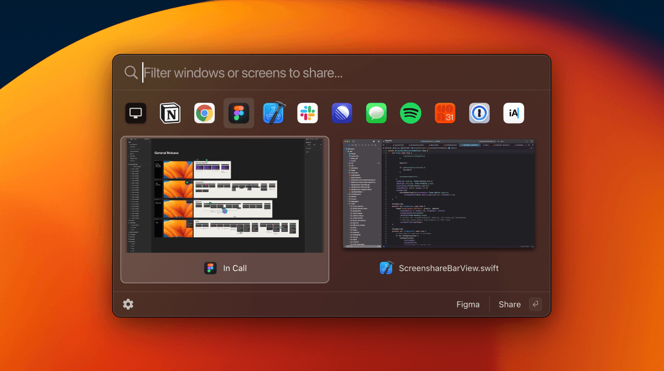Image resolution: width=664 pixels, height=371 pixels.
Task: Select the Xcode app icon
Action: click(x=273, y=113)
